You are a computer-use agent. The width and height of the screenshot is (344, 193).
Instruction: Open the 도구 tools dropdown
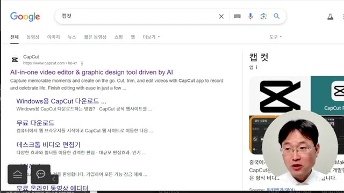point(275,37)
